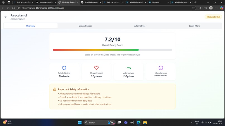This screenshot has width=225, height=126.
Task: Close the Medicine Safety browser tab
Action: coord(78,3)
